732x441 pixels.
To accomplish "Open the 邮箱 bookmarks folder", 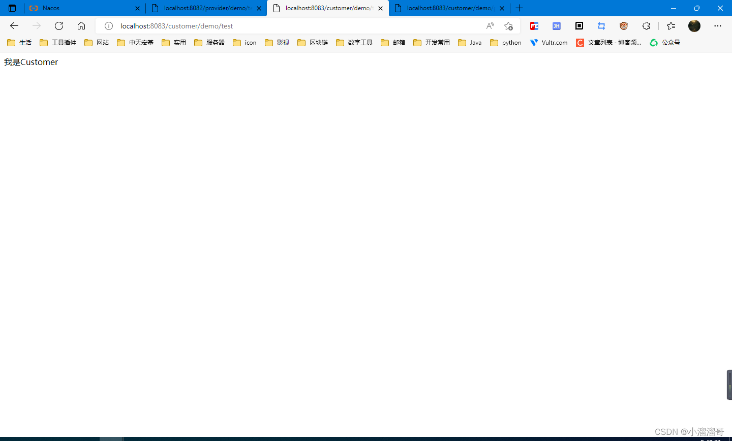I will pos(393,43).
